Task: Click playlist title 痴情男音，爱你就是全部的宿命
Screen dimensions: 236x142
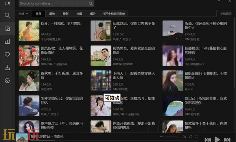Action: (134, 50)
